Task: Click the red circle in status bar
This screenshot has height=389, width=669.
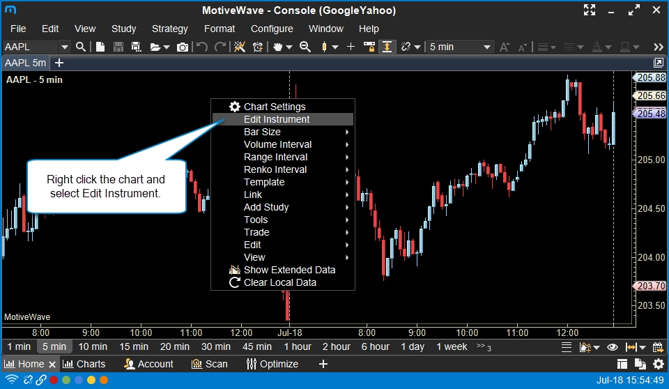Action: coord(54,380)
